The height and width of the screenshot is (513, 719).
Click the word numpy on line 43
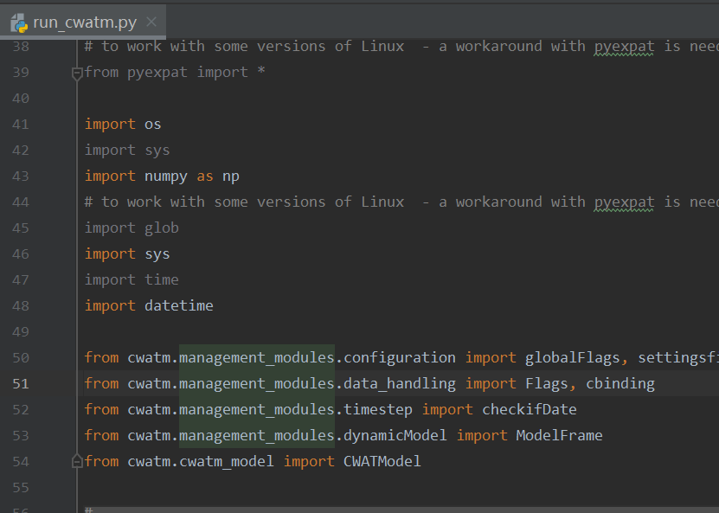(x=165, y=176)
